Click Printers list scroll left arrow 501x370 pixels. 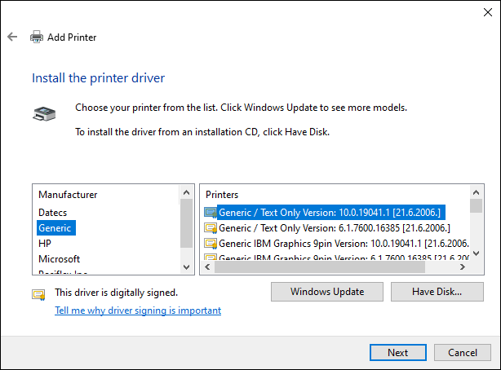coord(208,266)
